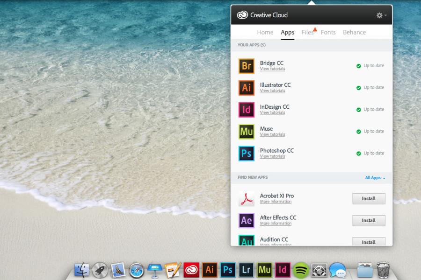The width and height of the screenshot is (421, 280).
Task: Click the After Effects CC icon in the panel
Action: coord(247,221)
